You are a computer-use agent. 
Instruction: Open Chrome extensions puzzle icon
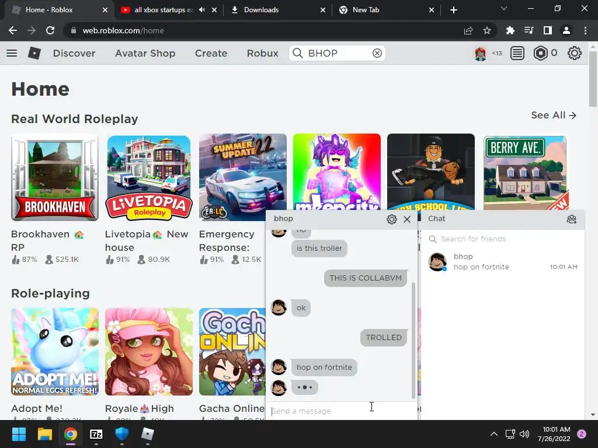pyautogui.click(x=510, y=30)
